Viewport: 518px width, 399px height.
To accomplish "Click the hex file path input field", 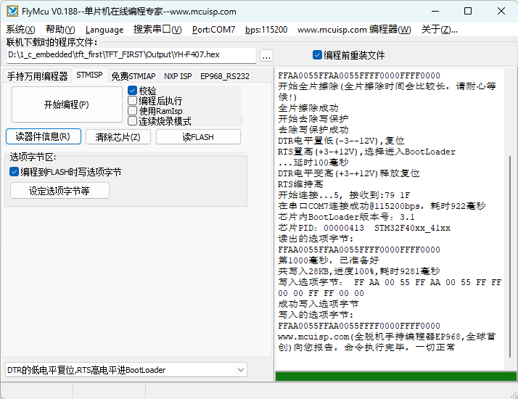I will point(131,55).
